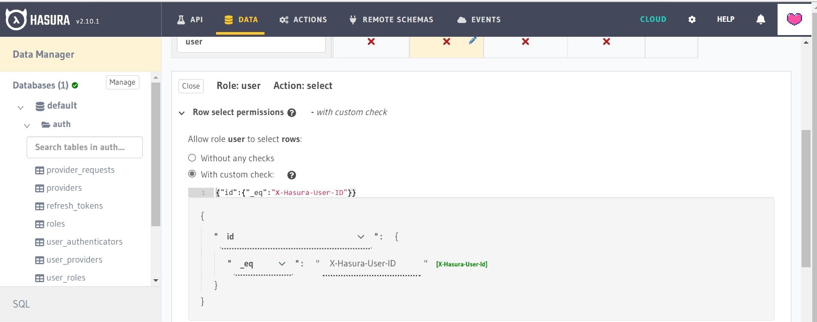Viewport: 817px width, 322px height.
Task: Click sidebar scrollbar up arrow
Action: click(156, 77)
